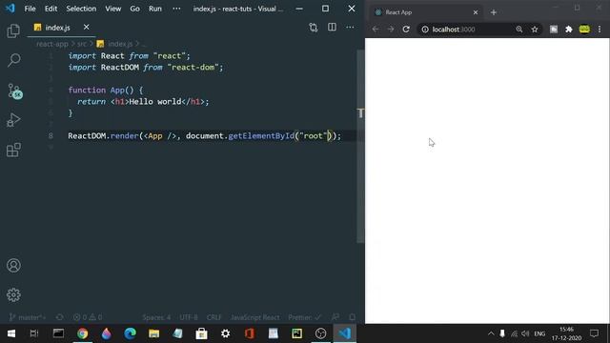
Task: Click the feedback icon in the status bar
Action: [x=335, y=317]
